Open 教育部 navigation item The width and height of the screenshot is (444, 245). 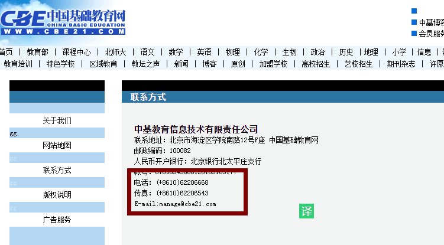click(x=37, y=52)
